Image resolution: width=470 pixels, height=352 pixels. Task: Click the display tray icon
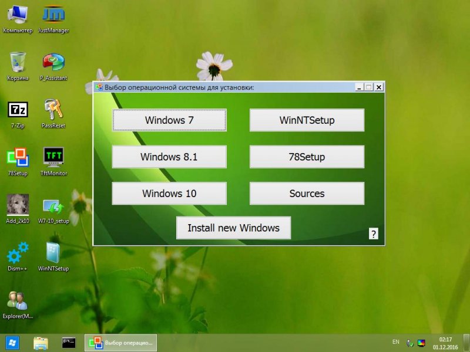tap(421, 343)
